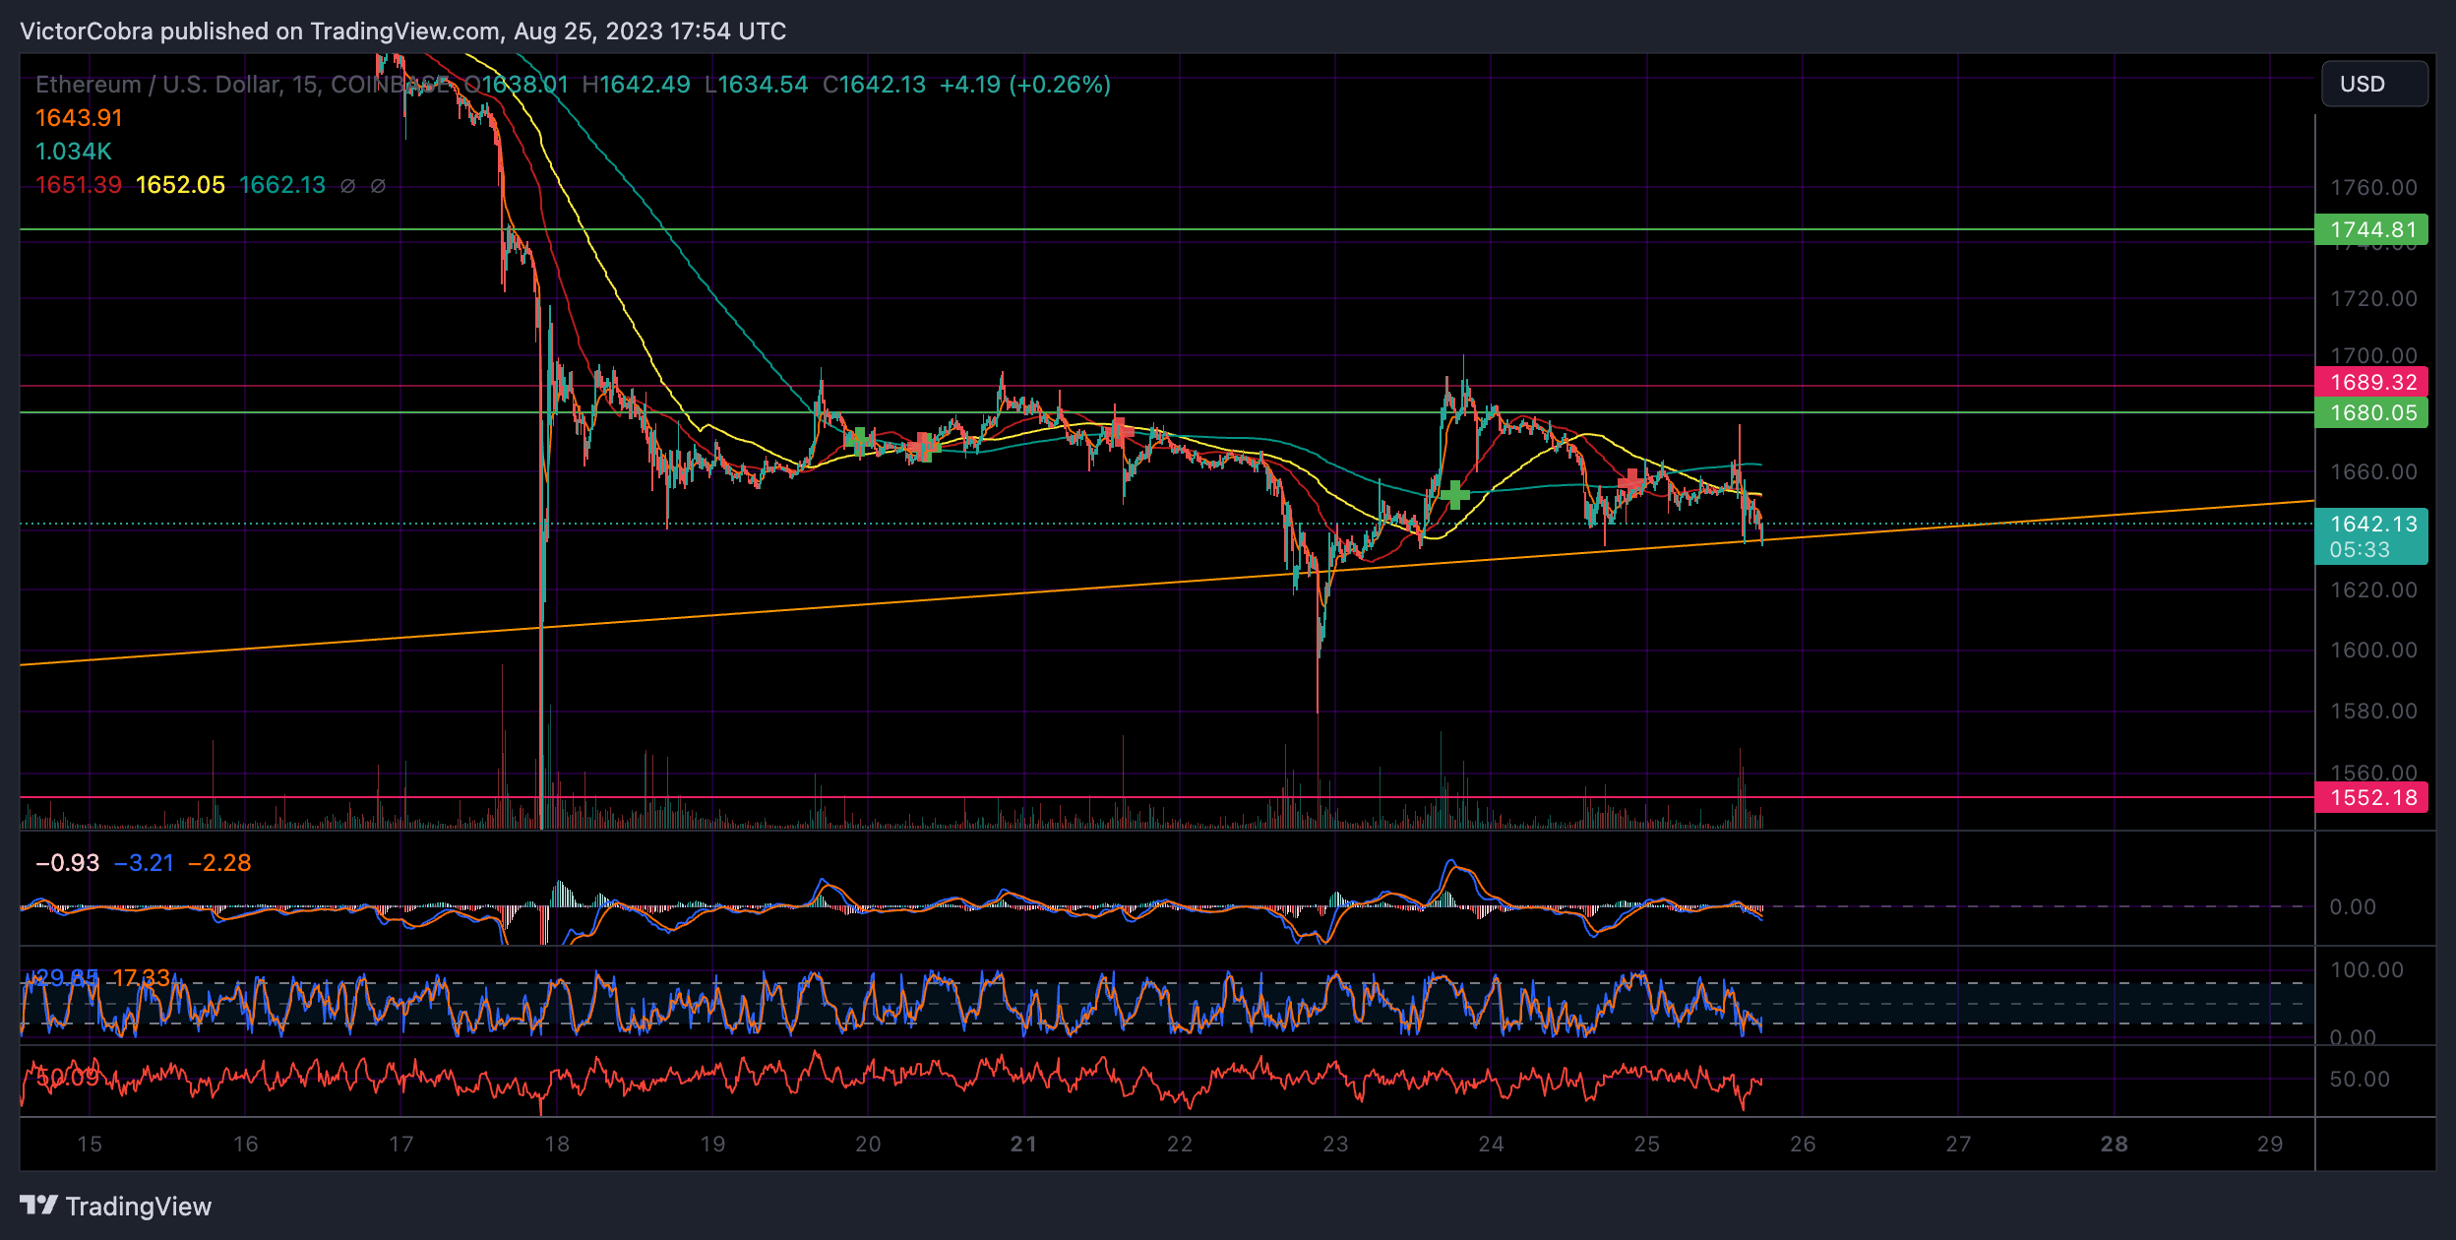Click the 100.00 stochastic scale label
Viewport: 2456px width, 1240px height.
(2366, 969)
